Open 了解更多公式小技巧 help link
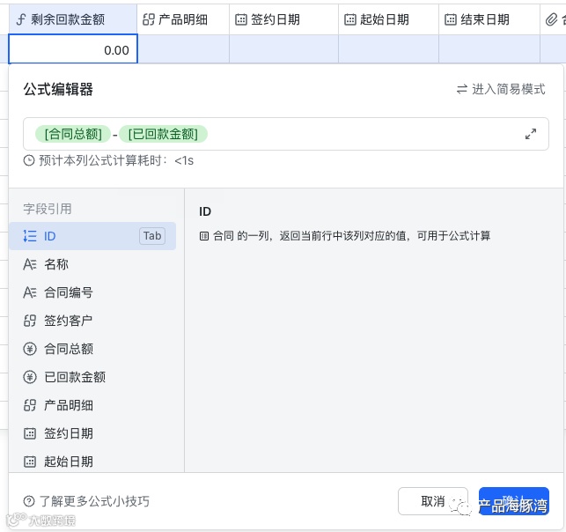The image size is (566, 532). tap(94, 501)
